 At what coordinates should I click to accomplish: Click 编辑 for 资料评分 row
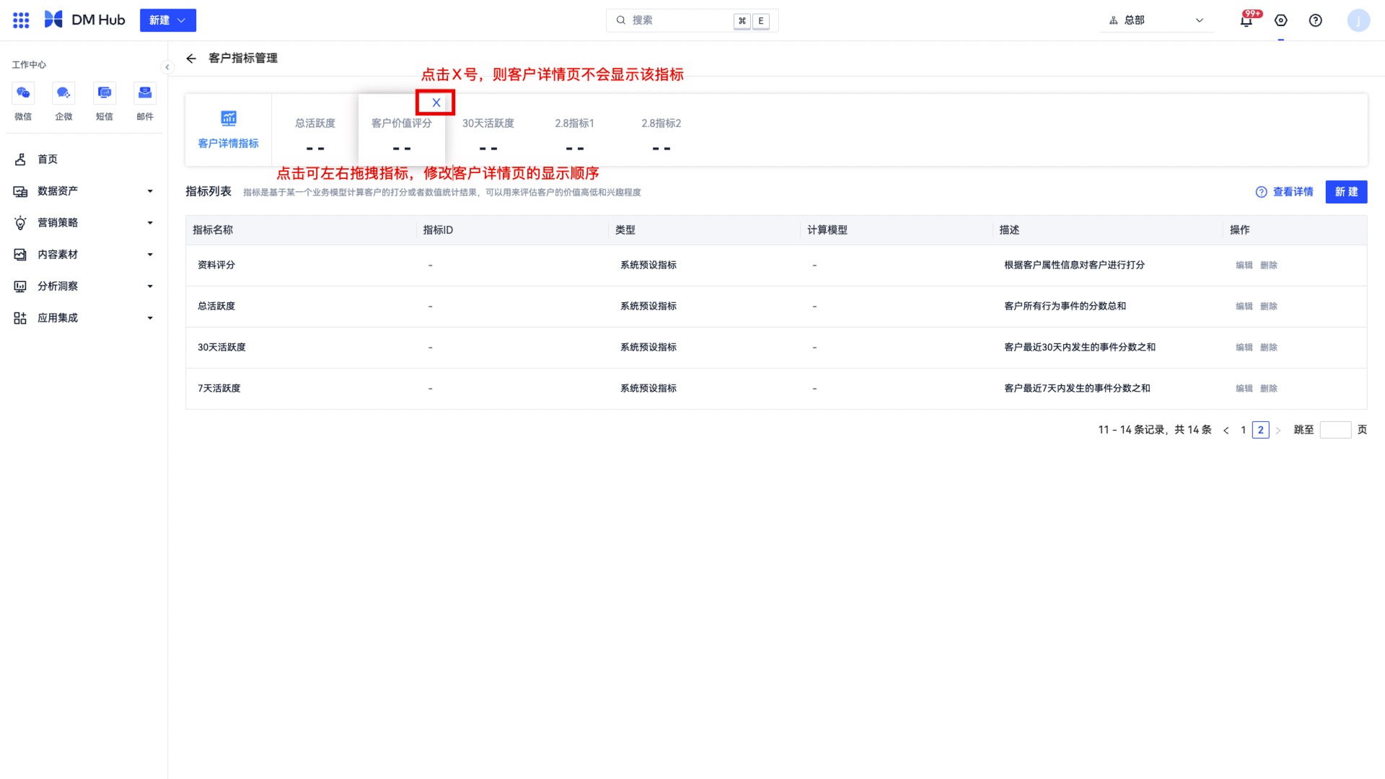pos(1244,265)
